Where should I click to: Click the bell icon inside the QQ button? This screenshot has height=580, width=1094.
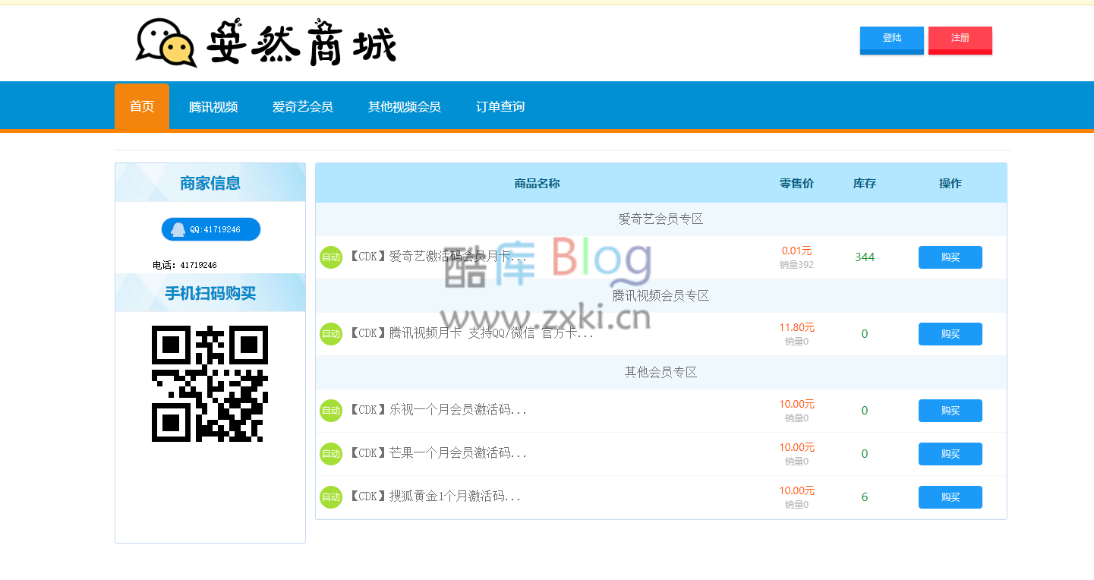tap(178, 229)
